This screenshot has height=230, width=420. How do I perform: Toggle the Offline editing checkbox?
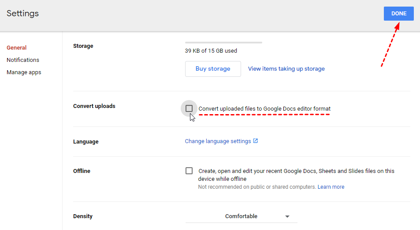coord(189,171)
